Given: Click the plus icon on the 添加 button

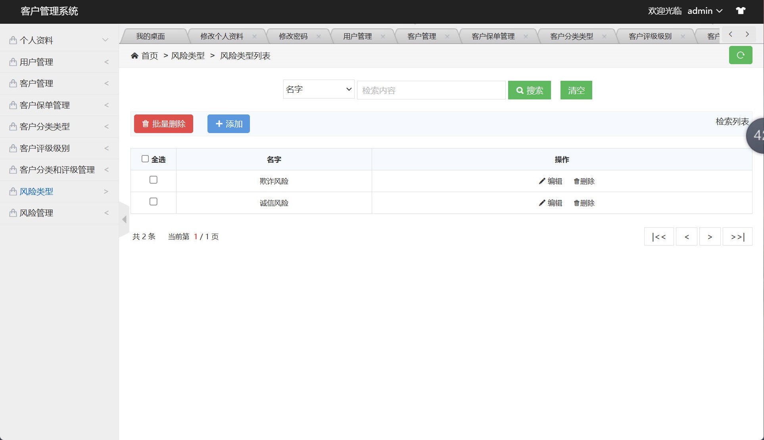Looking at the screenshot, I should click(219, 124).
